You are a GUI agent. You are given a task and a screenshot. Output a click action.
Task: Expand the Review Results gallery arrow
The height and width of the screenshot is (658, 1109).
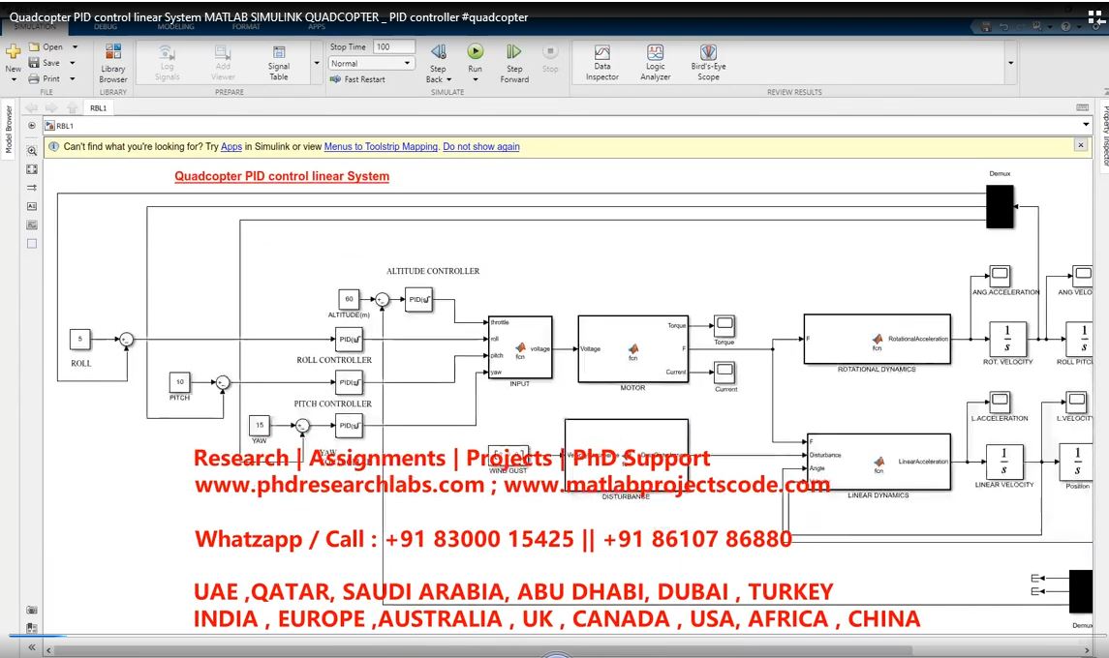[1010, 63]
